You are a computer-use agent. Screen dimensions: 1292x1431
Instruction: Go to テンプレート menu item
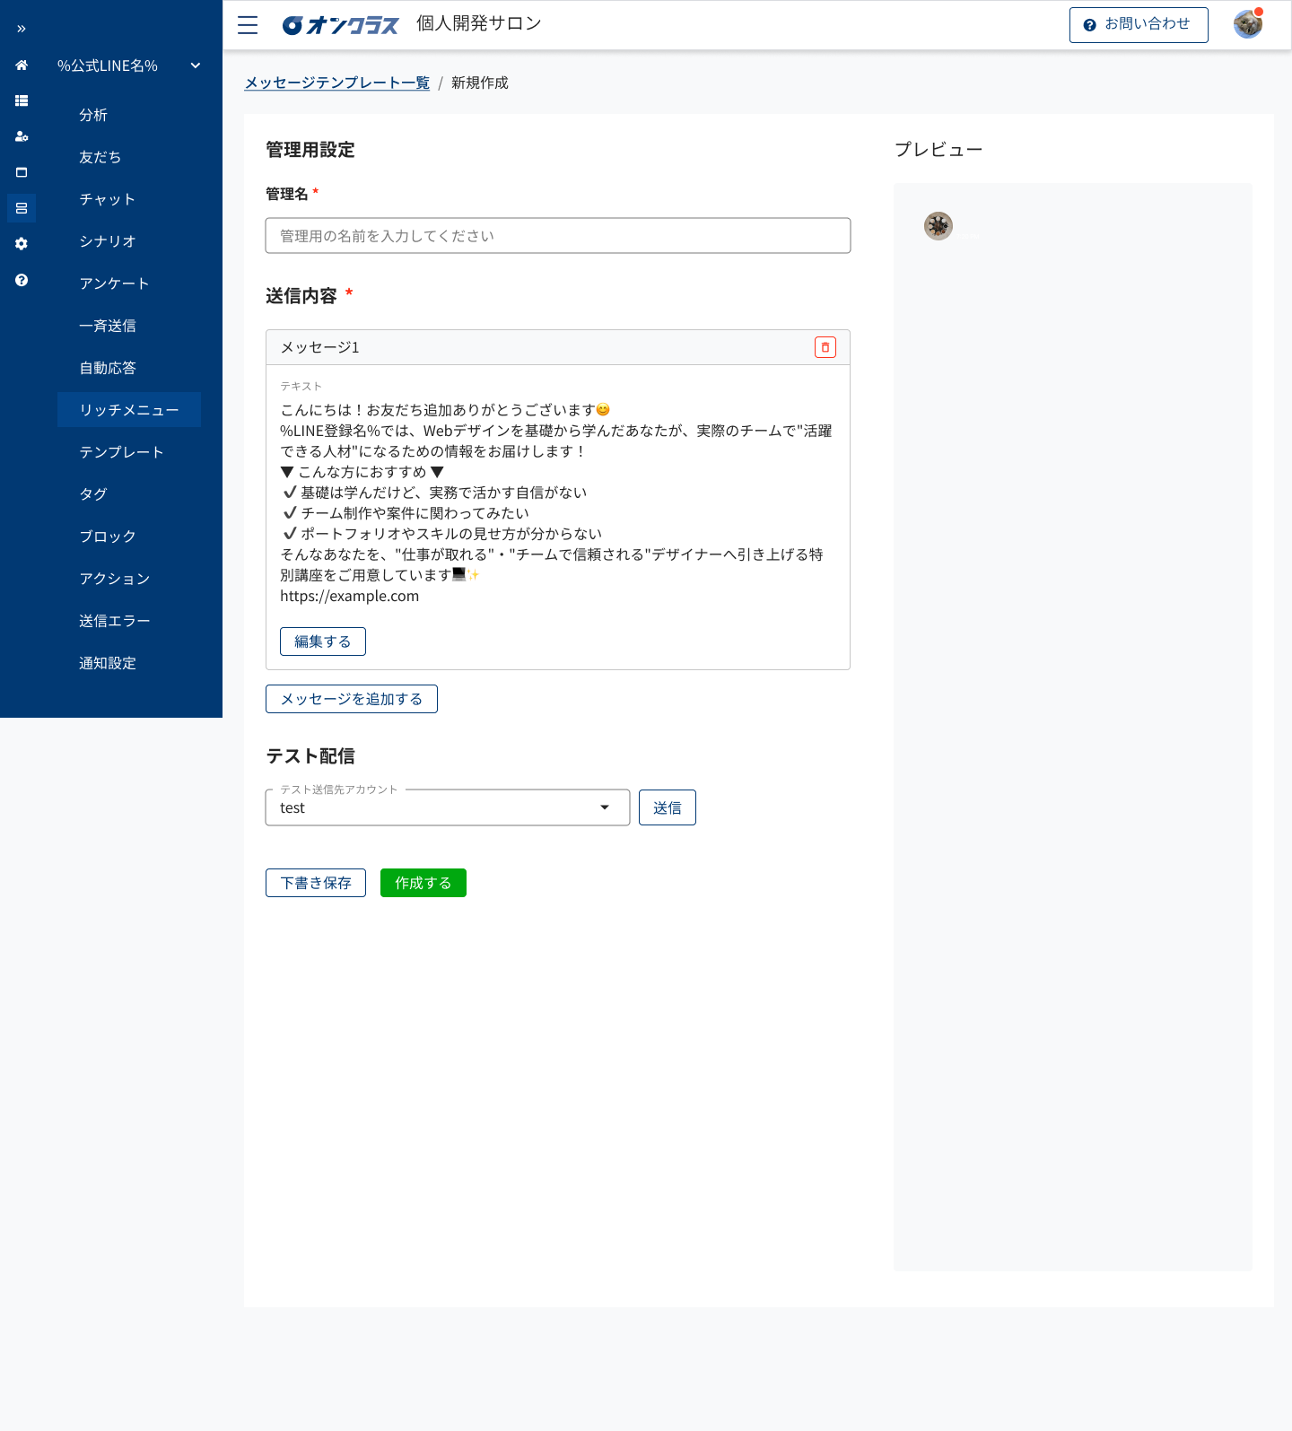coord(121,452)
